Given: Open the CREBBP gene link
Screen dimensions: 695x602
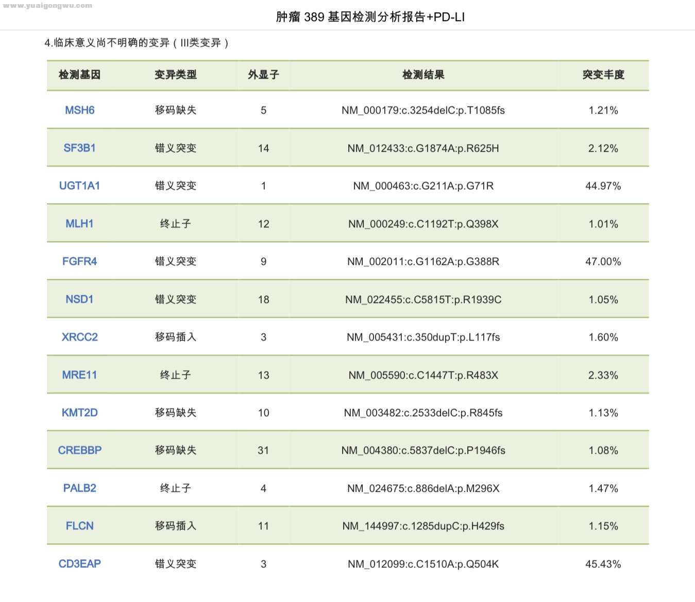Looking at the screenshot, I should click(x=80, y=450).
